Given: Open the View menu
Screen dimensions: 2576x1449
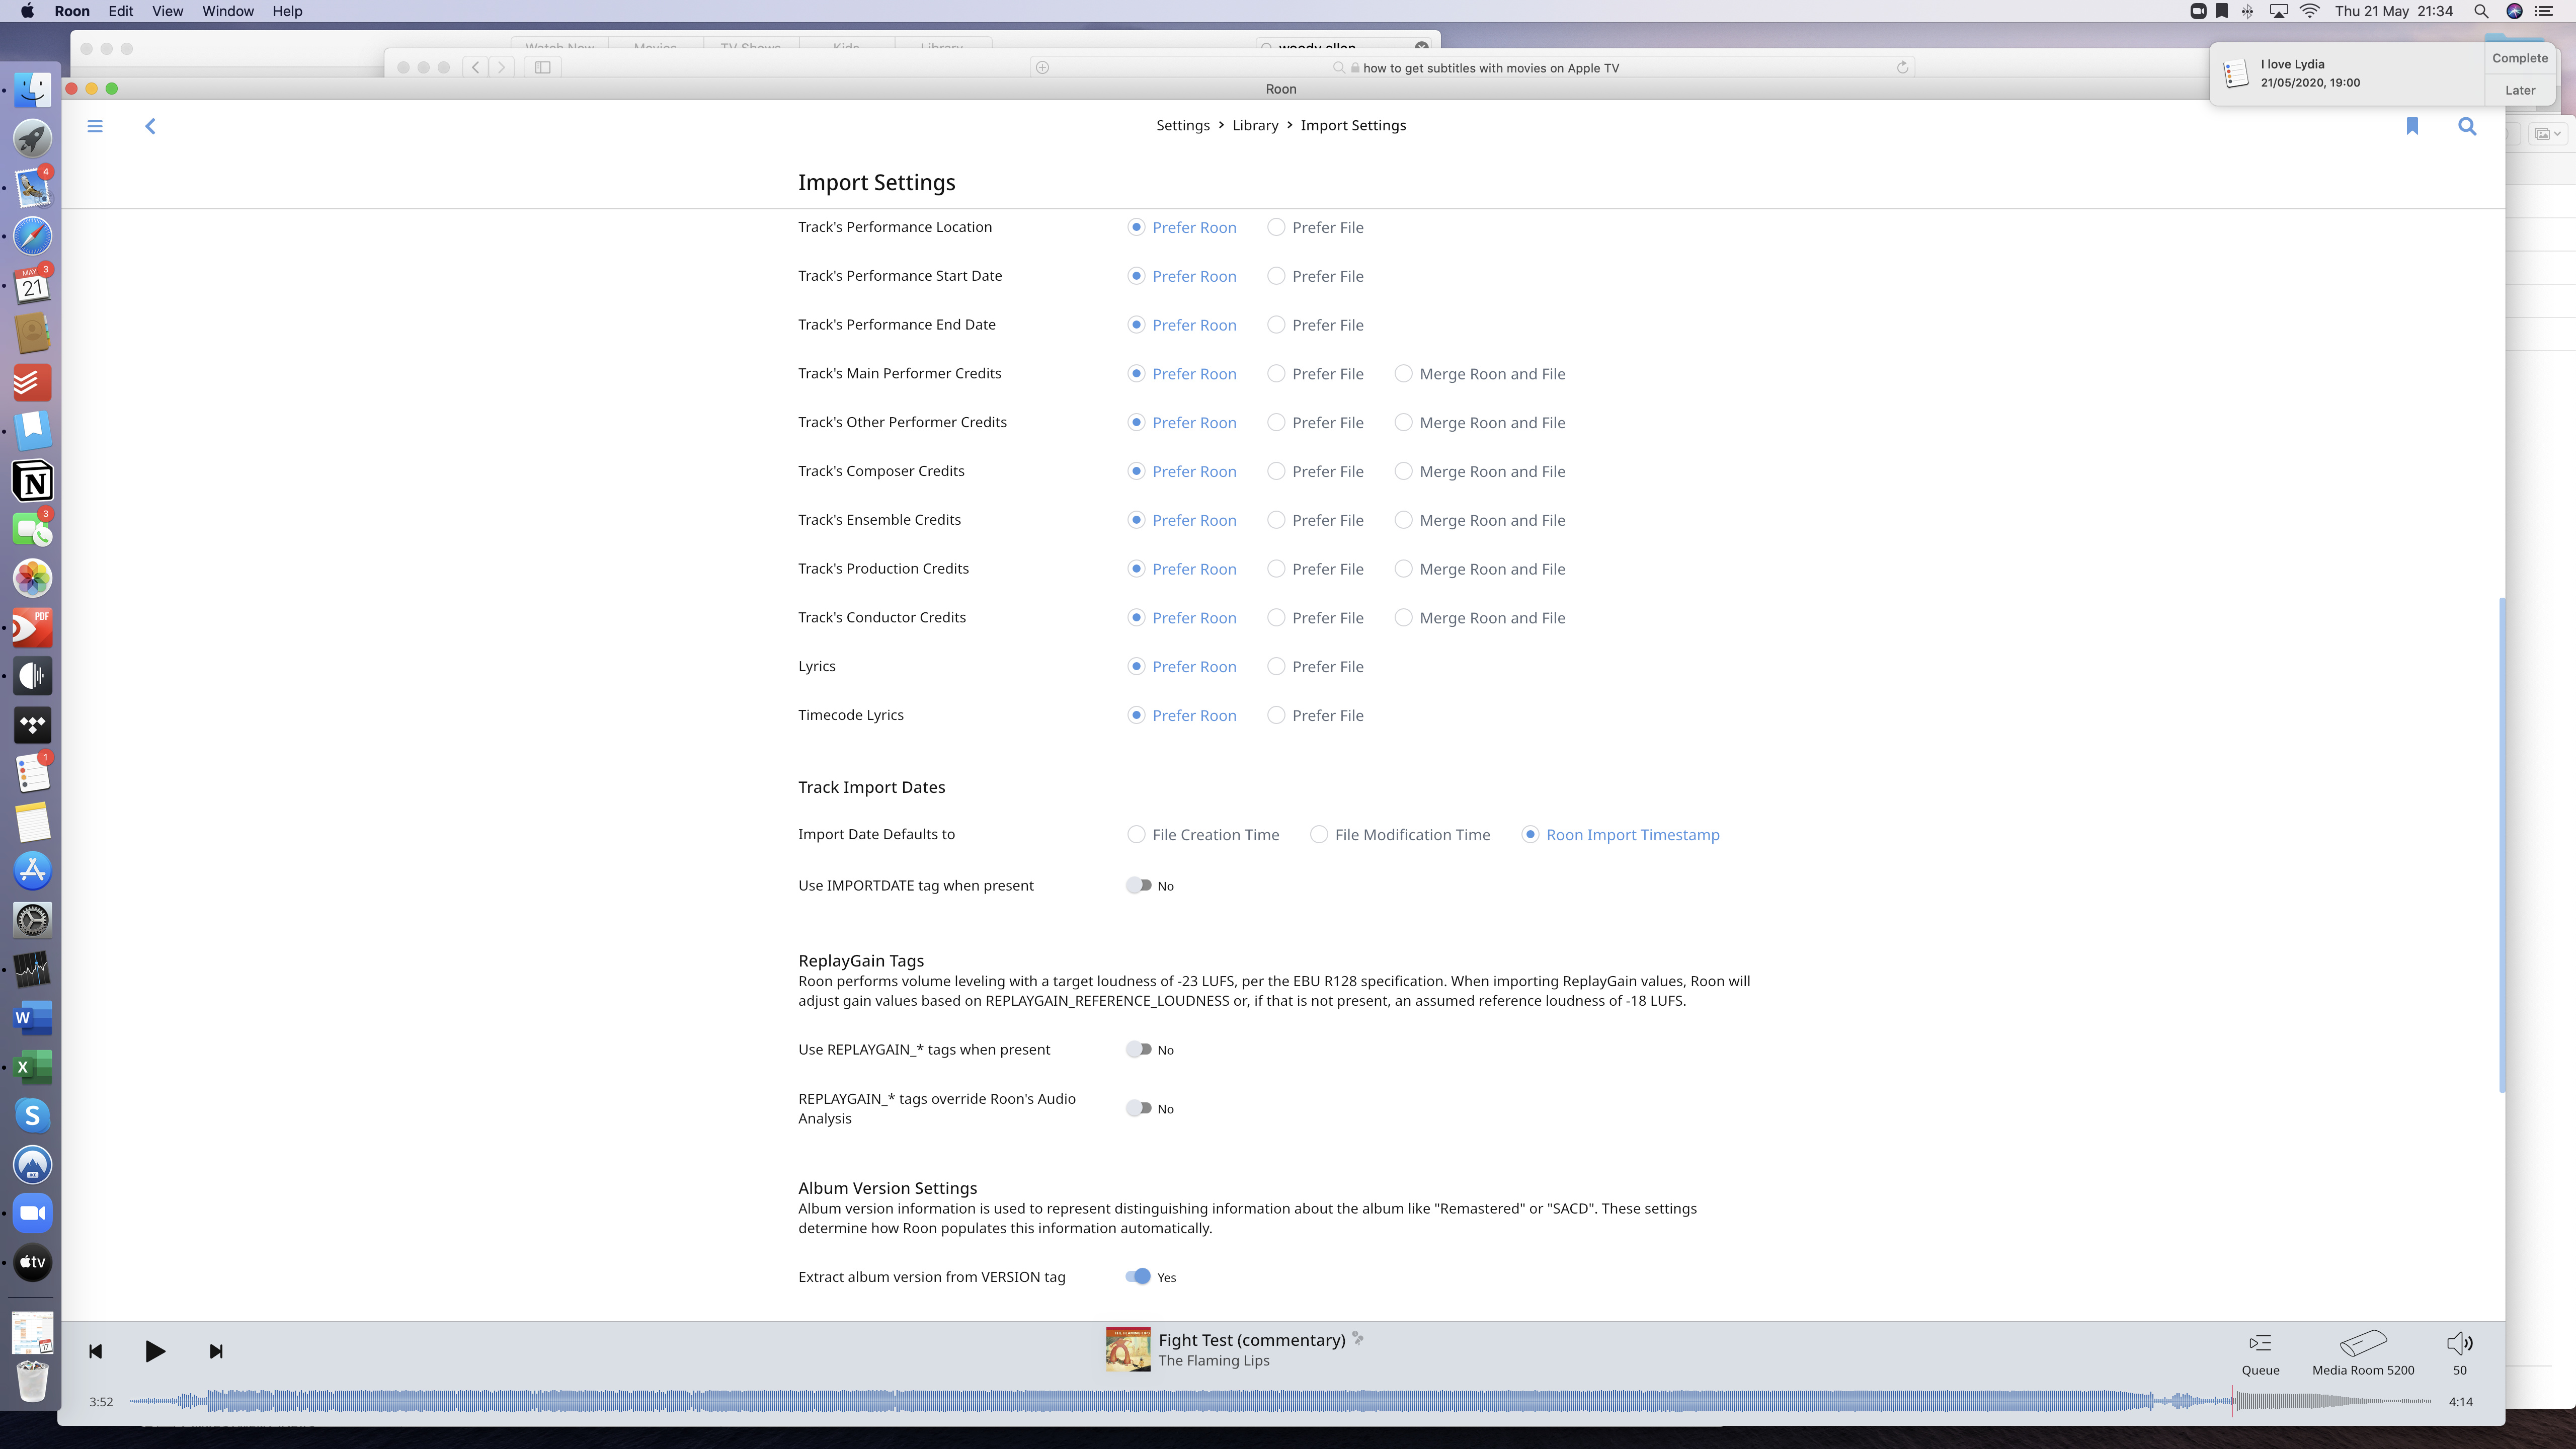Looking at the screenshot, I should [x=167, y=11].
